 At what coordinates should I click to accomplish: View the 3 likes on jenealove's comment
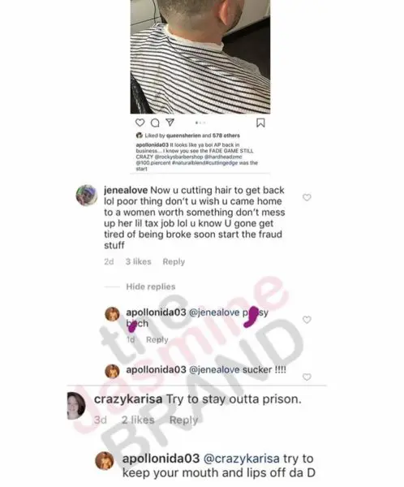coord(138,261)
